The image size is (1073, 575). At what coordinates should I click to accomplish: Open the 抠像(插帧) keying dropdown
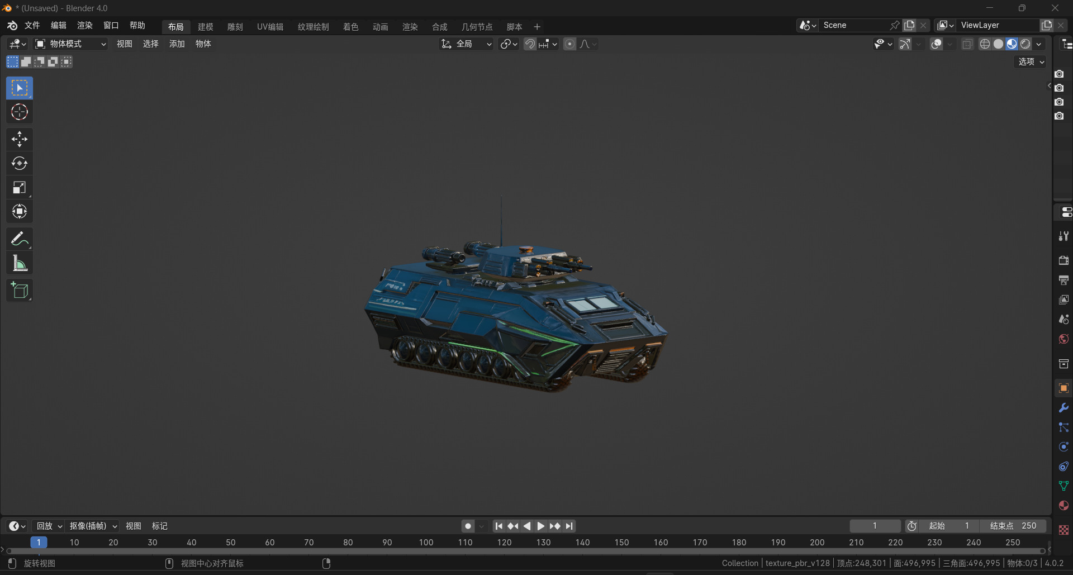93,526
